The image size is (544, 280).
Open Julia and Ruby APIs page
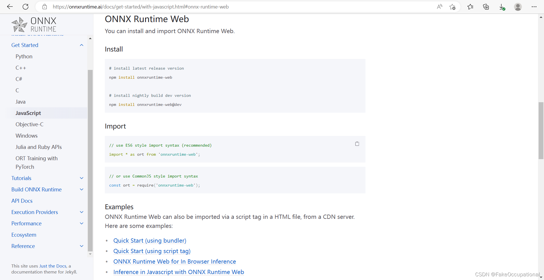click(39, 147)
